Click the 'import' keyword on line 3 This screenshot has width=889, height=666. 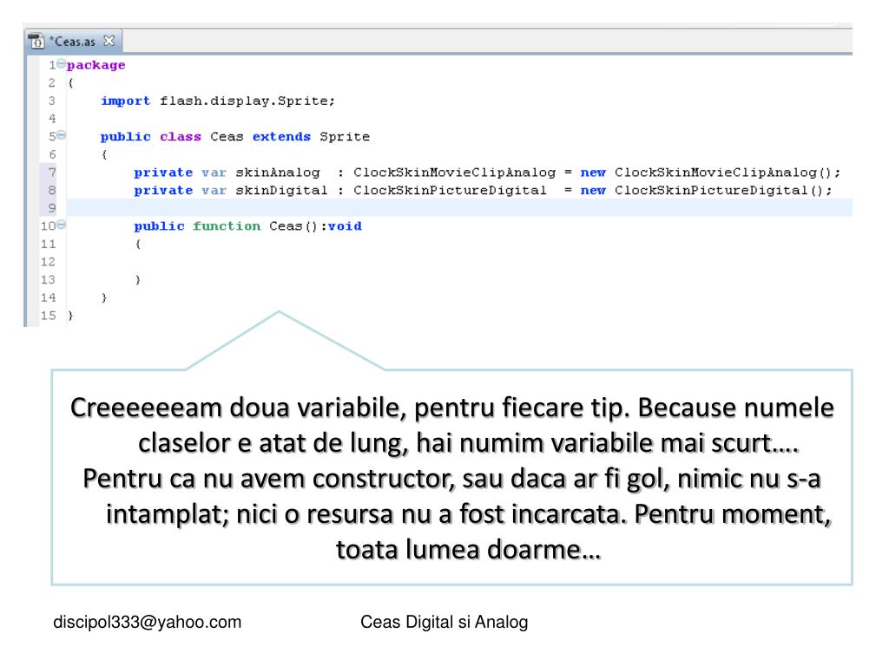point(125,101)
